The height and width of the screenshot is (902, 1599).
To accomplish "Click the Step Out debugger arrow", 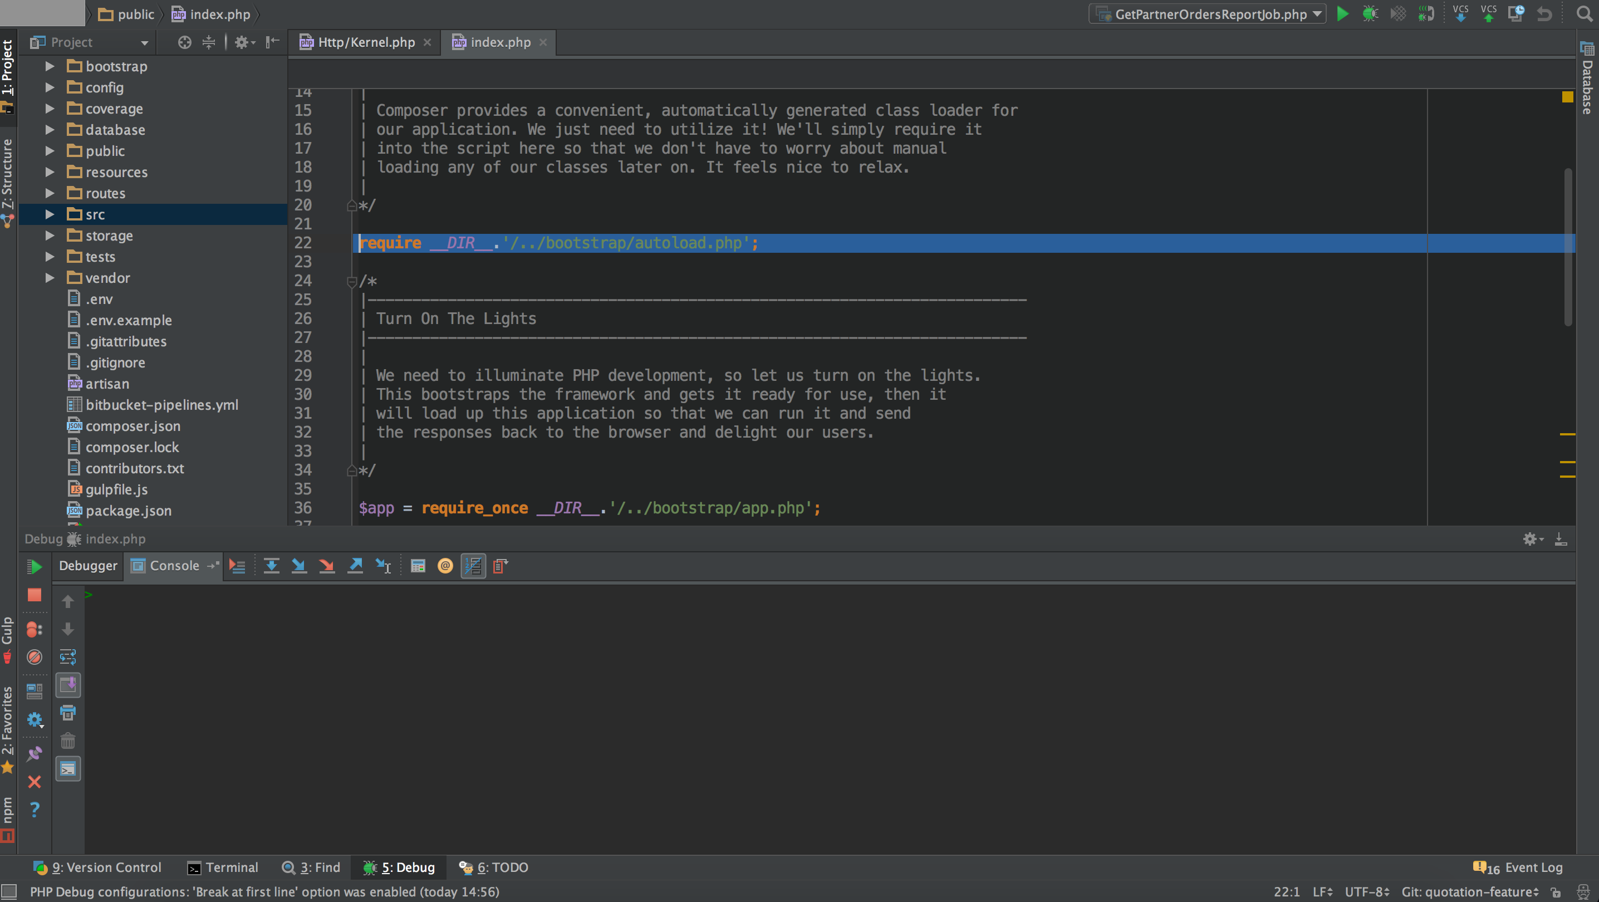I will coord(355,566).
